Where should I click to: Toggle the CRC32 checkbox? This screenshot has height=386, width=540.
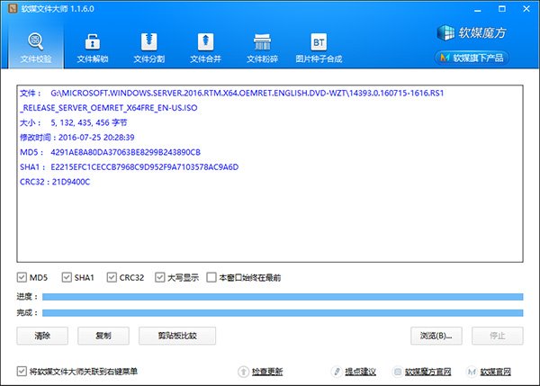point(112,277)
